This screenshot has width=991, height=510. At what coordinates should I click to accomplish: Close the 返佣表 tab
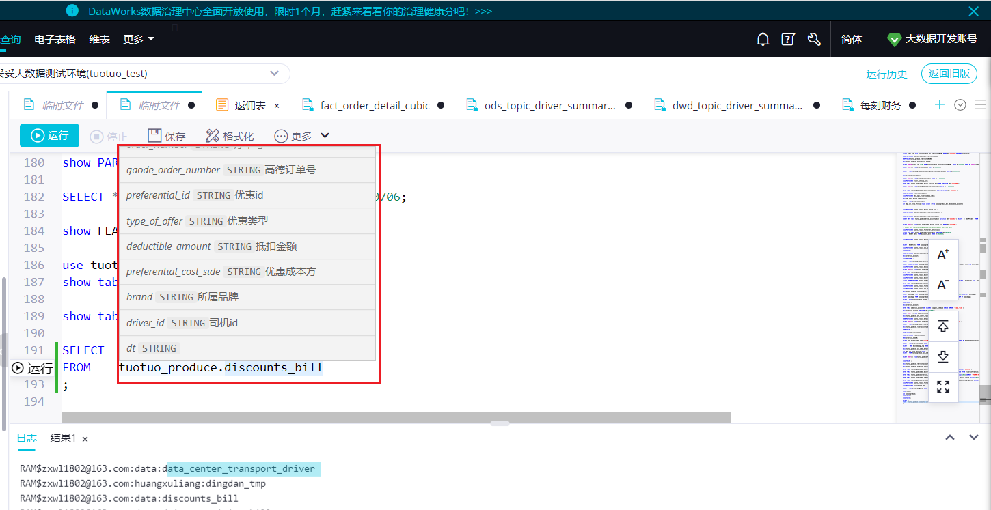(x=277, y=106)
